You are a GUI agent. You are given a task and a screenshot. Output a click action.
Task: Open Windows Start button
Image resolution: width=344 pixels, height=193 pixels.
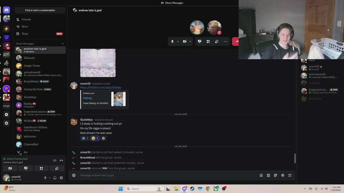[120, 189]
